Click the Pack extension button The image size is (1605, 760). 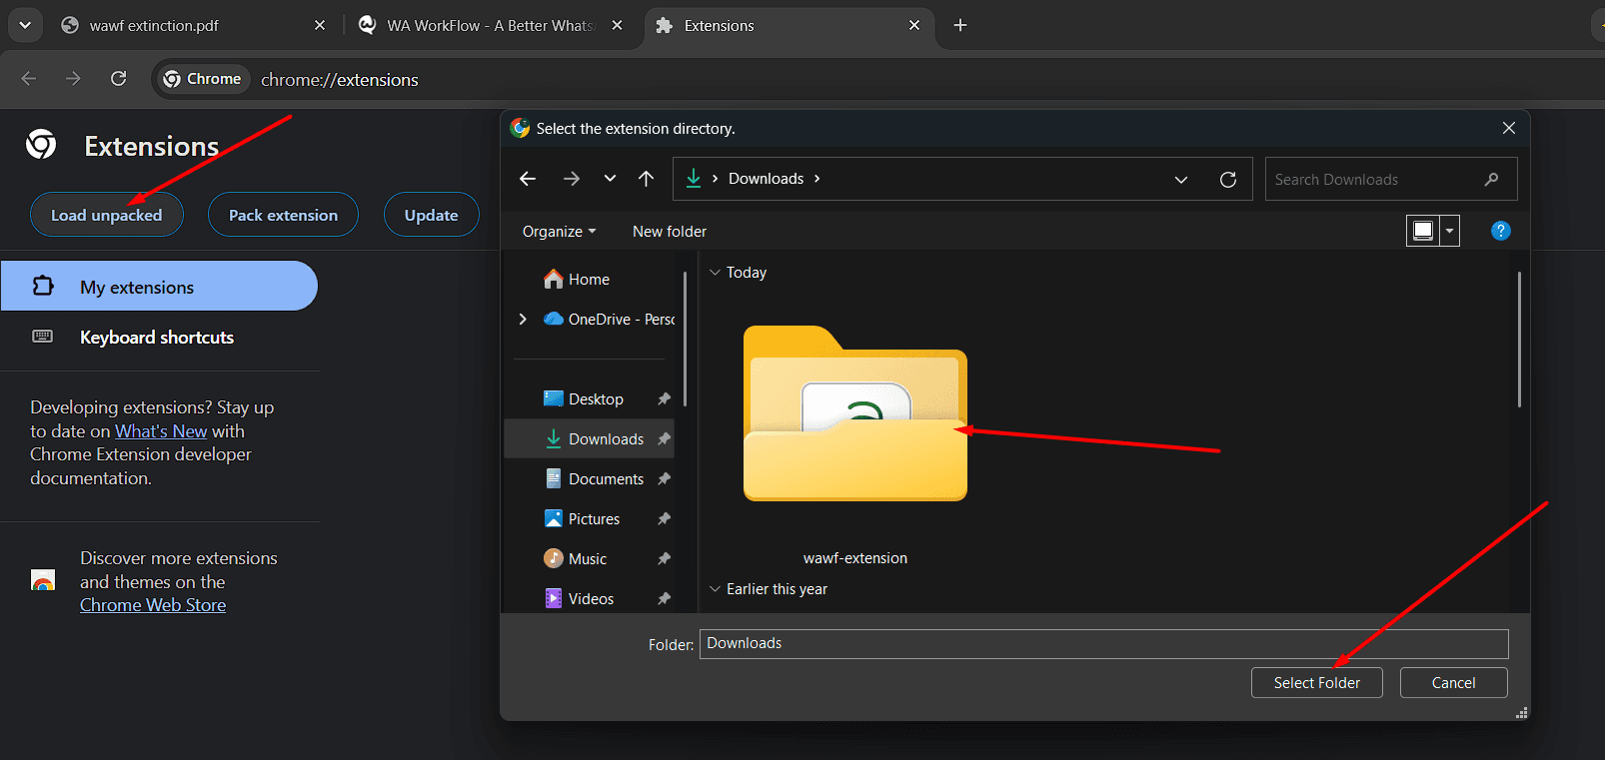point(283,215)
